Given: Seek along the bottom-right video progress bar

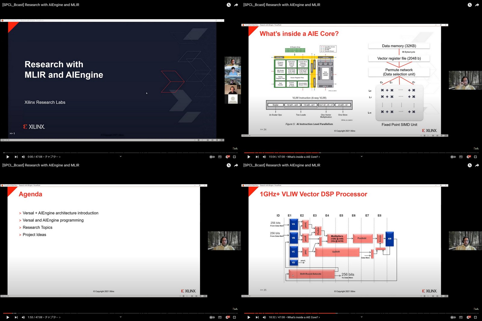Looking at the screenshot, I should coord(361,313).
